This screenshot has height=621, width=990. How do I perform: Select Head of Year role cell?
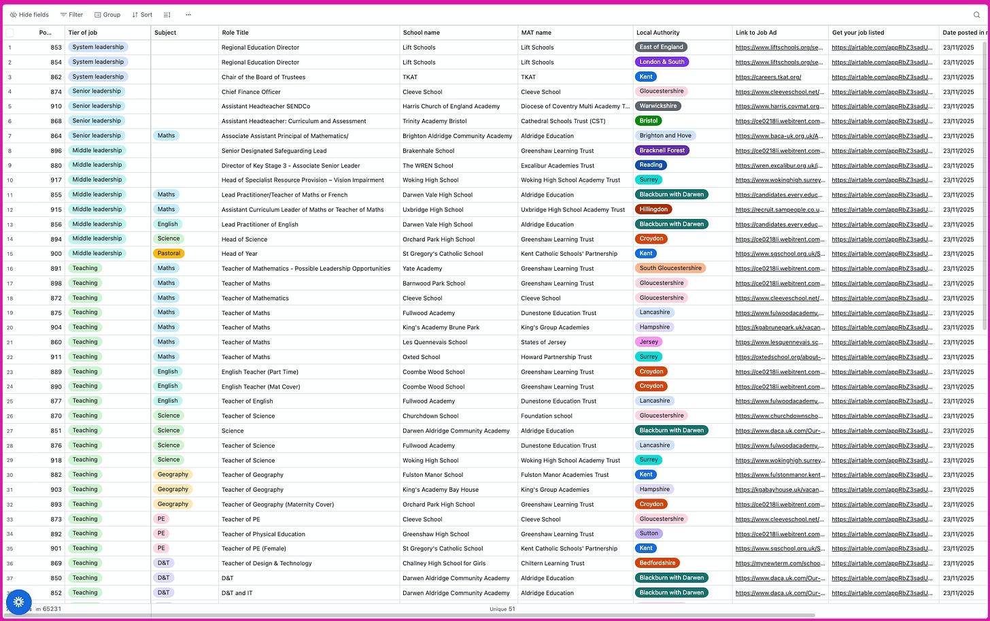click(x=309, y=254)
